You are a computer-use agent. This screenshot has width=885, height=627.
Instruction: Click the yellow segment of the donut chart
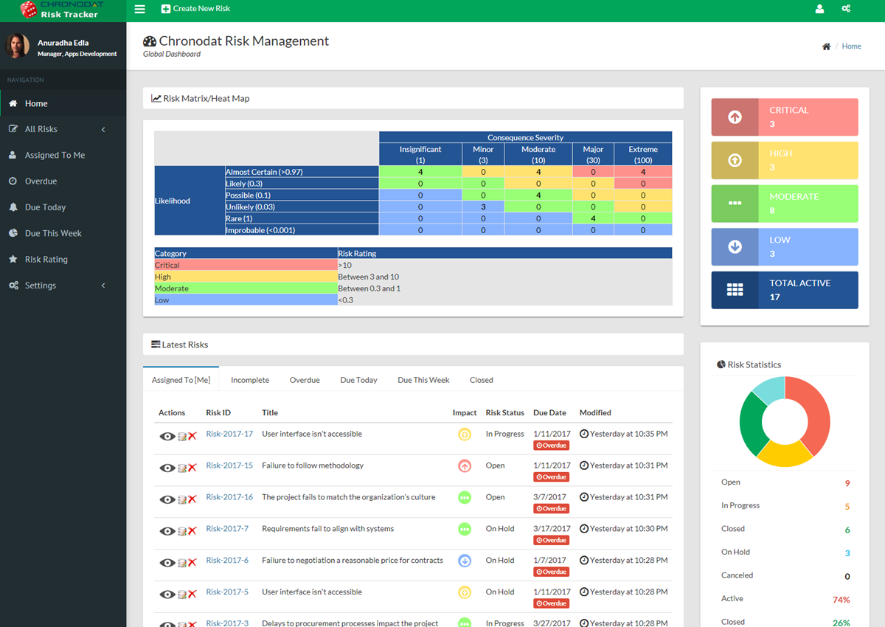[x=785, y=454]
